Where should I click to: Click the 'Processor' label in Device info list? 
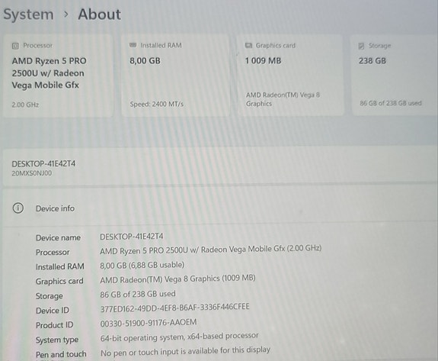pos(53,252)
